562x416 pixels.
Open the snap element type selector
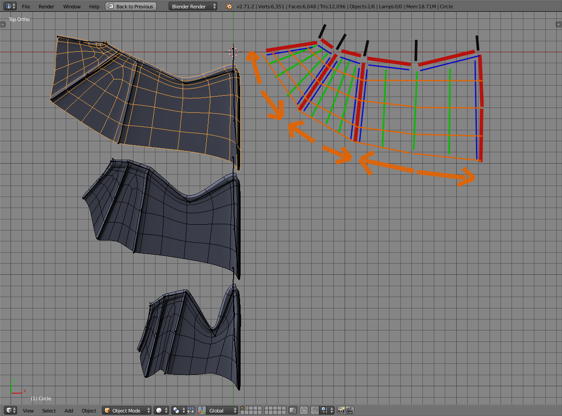(x=327, y=410)
